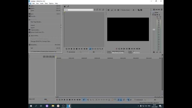This screenshot has width=192, height=108.
Task: Stop playback under video preview
Action: point(129,49)
